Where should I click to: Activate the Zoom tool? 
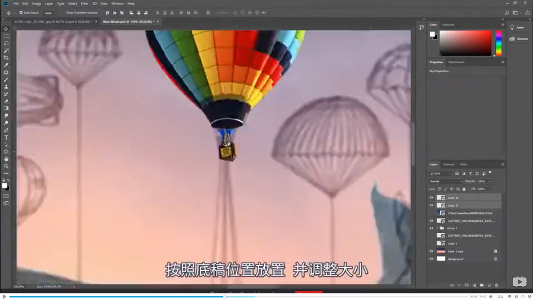coord(6,166)
